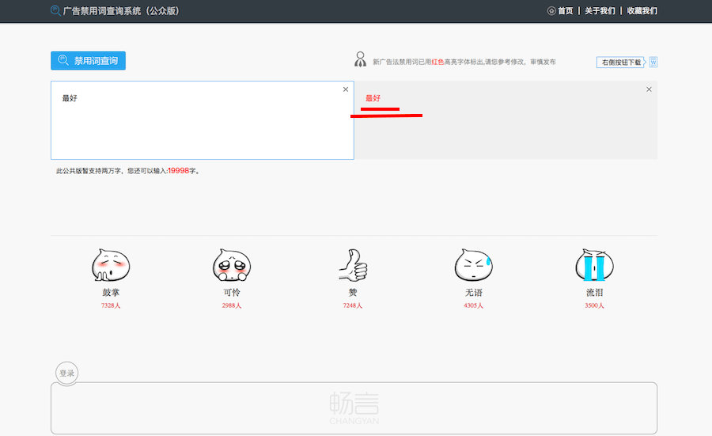Close the result panel with X
Screen dimensions: 712x436
point(649,89)
